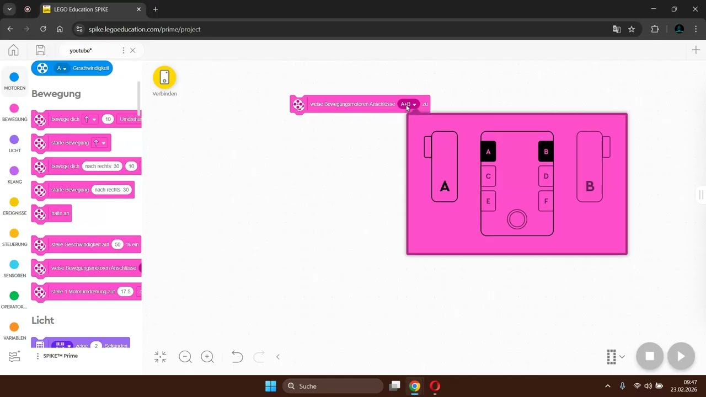The image size is (706, 397).
Task: Open the browser tab search dropdown
Action: point(9,9)
